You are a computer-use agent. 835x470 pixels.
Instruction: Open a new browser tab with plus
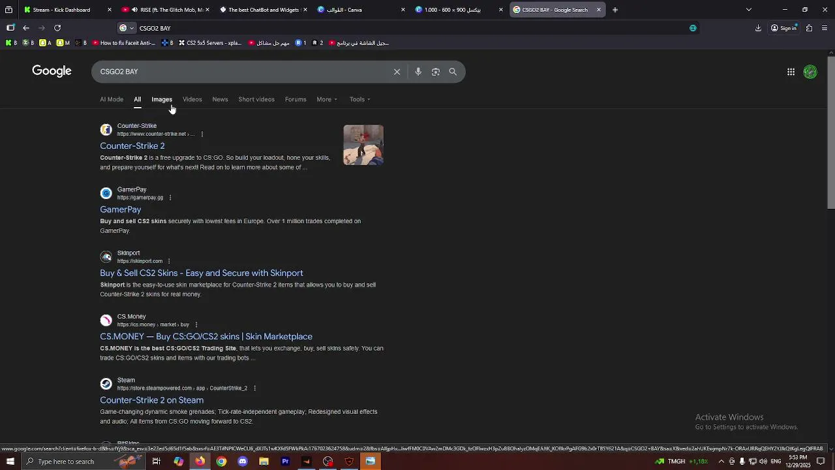pos(615,10)
